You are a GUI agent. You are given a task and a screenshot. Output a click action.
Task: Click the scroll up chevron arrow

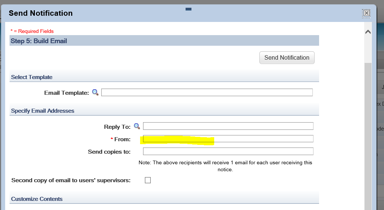click(368, 32)
